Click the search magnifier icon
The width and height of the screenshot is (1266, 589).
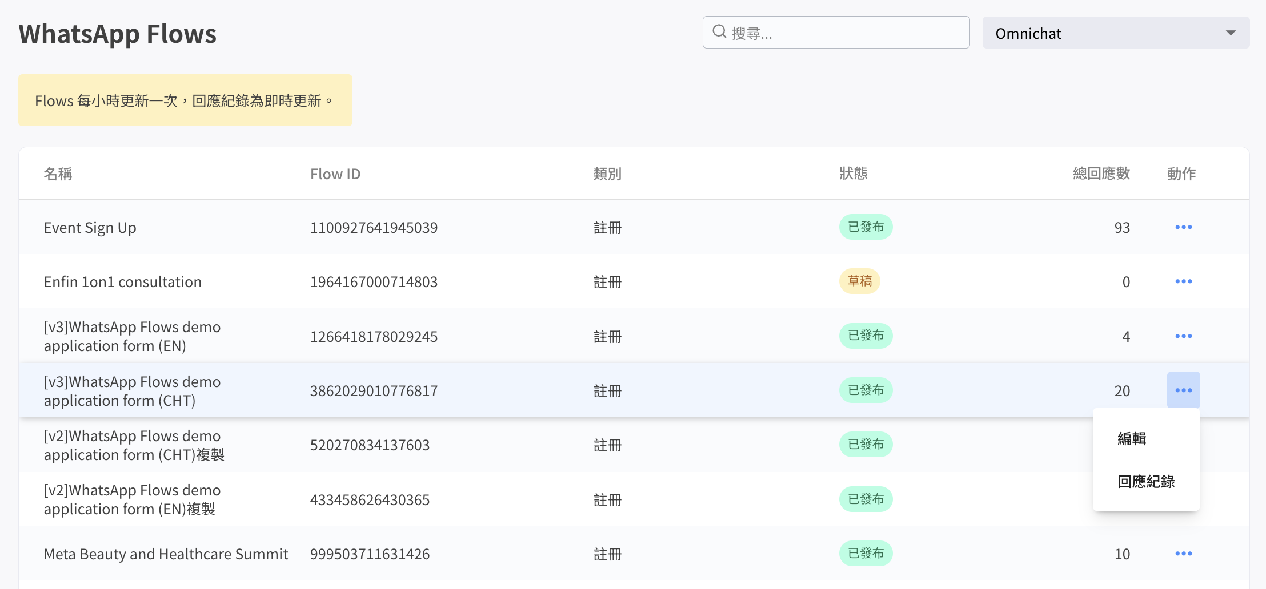tap(719, 32)
